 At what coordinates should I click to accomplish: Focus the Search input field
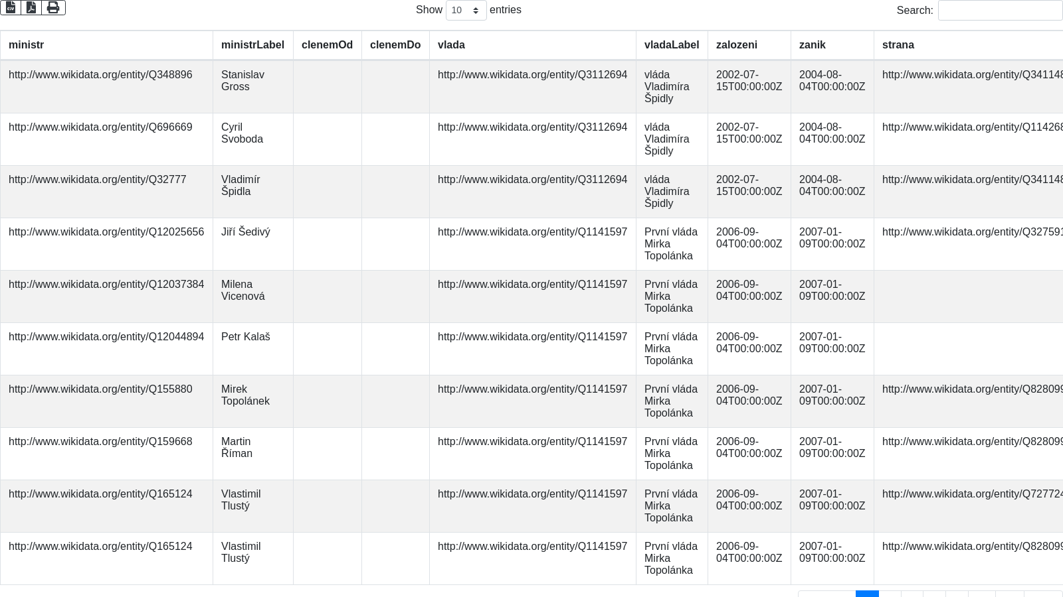[x=999, y=11]
